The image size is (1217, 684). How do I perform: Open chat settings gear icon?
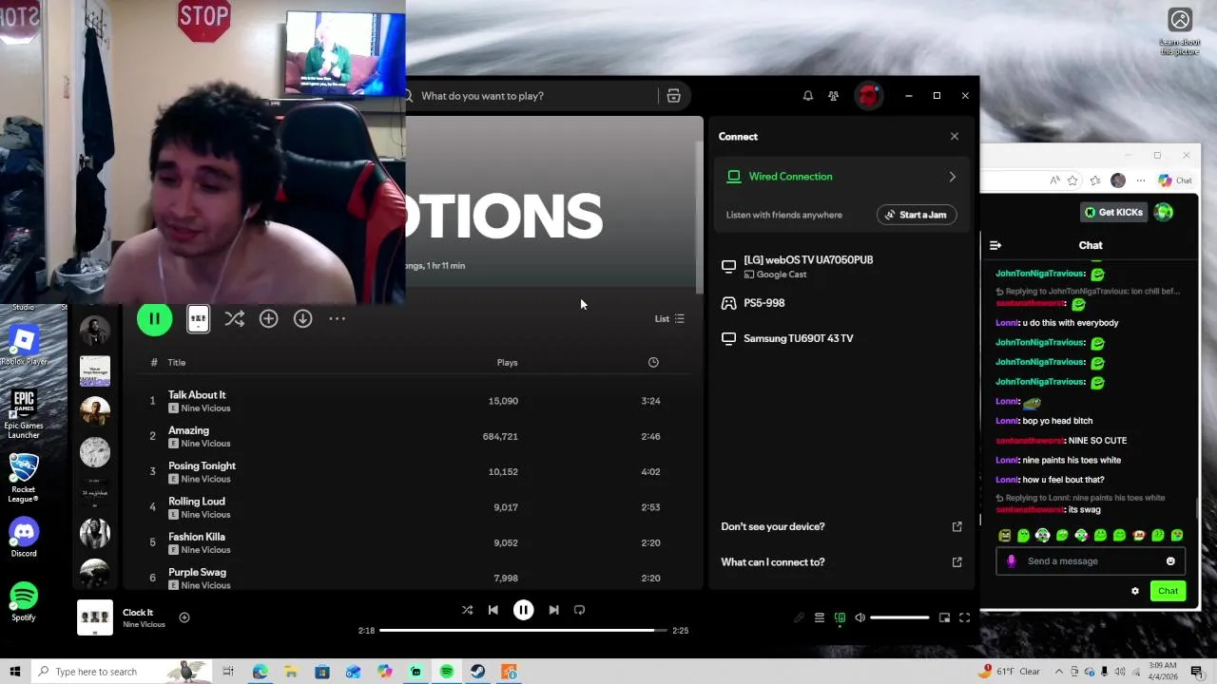[1134, 592]
